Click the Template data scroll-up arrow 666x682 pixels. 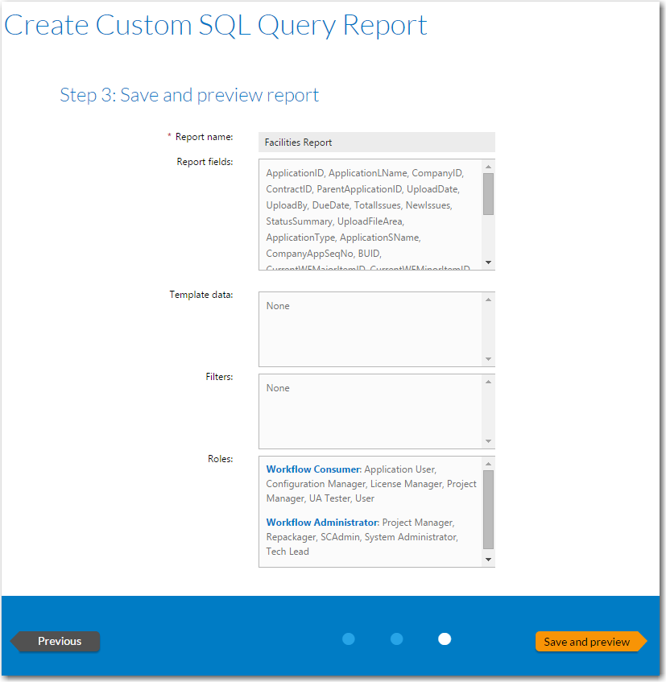click(488, 298)
